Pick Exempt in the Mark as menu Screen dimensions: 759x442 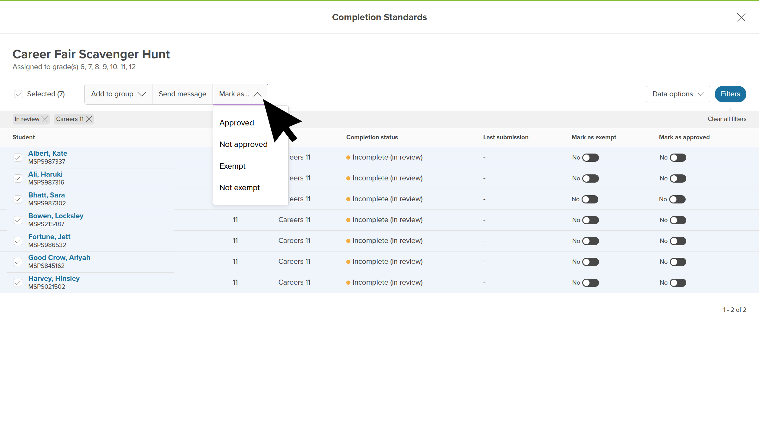tap(232, 166)
